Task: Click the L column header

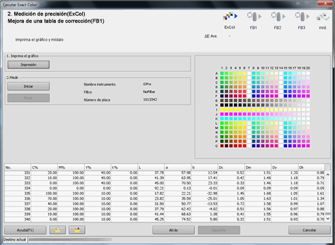Action: [x=151, y=167]
